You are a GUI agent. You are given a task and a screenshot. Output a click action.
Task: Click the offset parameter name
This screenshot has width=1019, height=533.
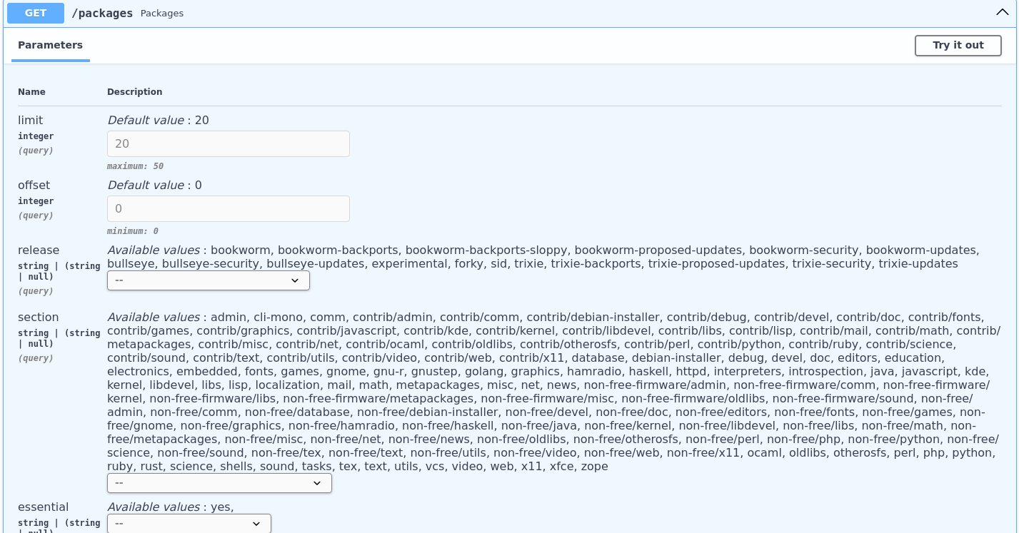[x=33, y=185]
